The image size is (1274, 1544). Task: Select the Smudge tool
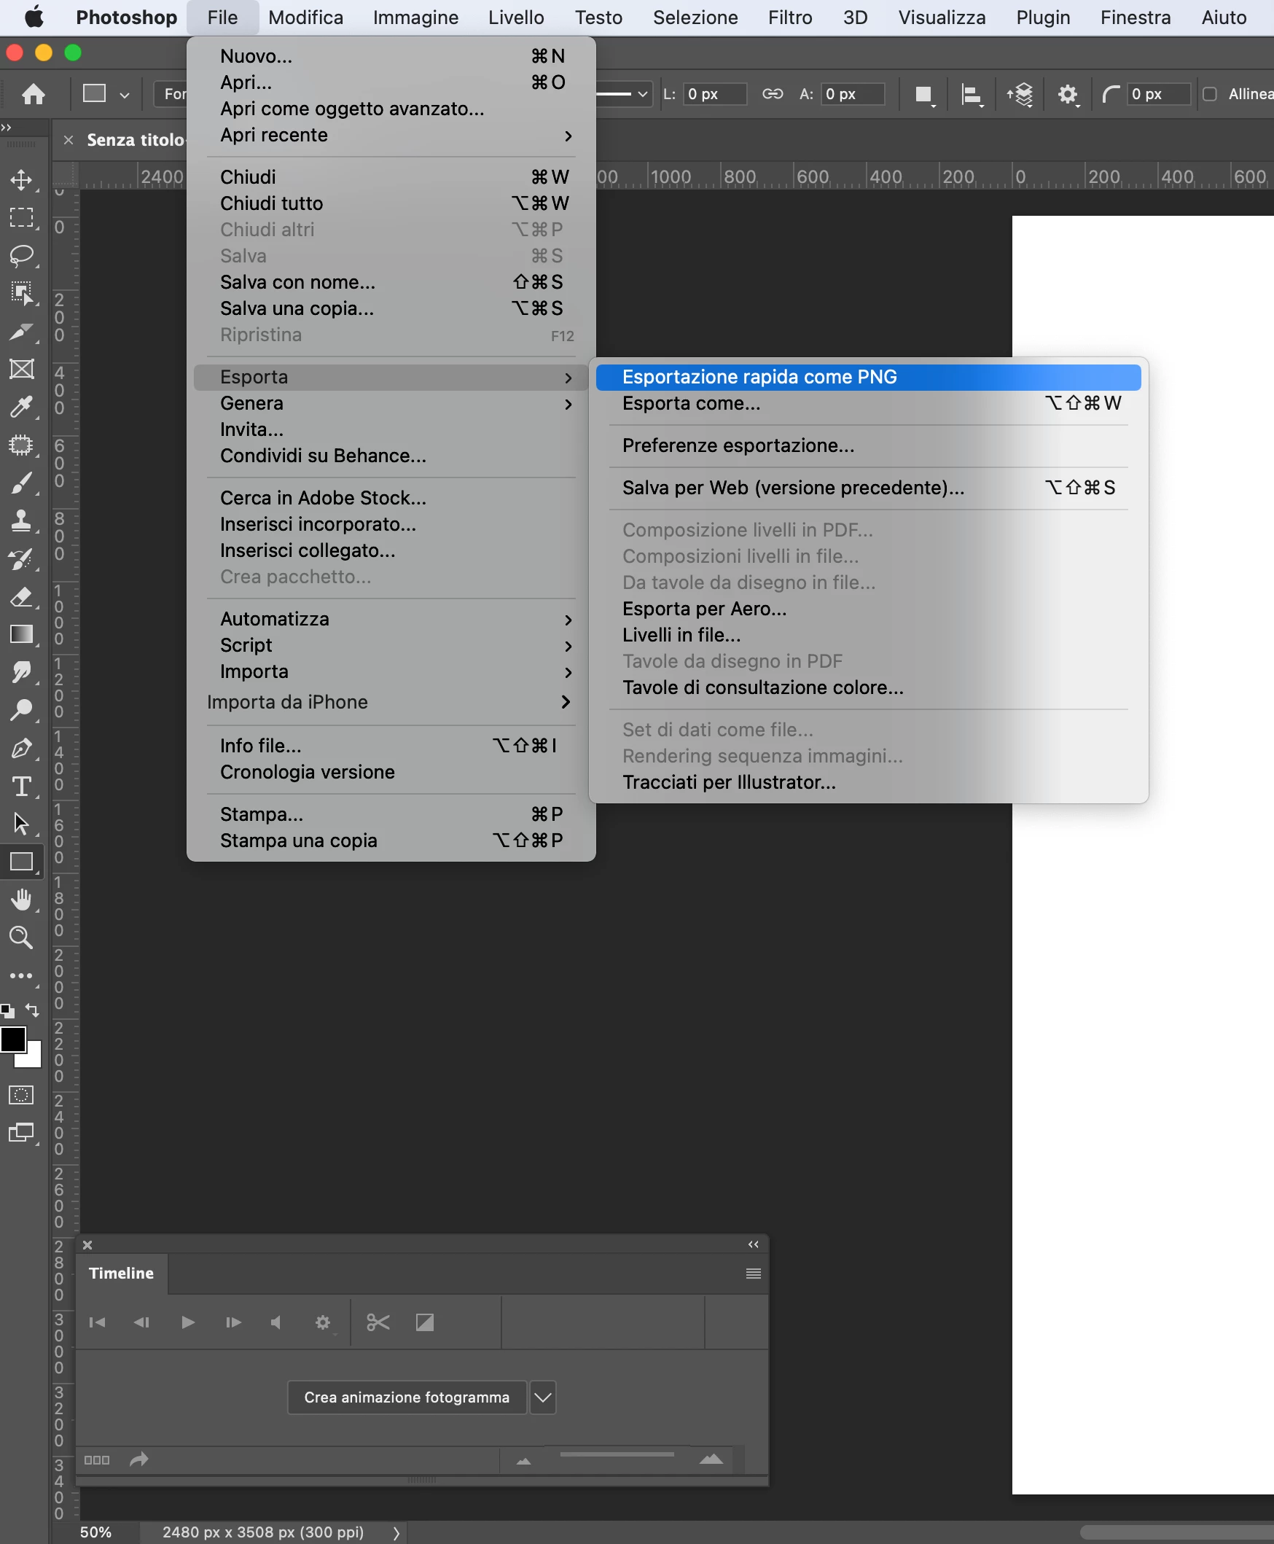[21, 672]
